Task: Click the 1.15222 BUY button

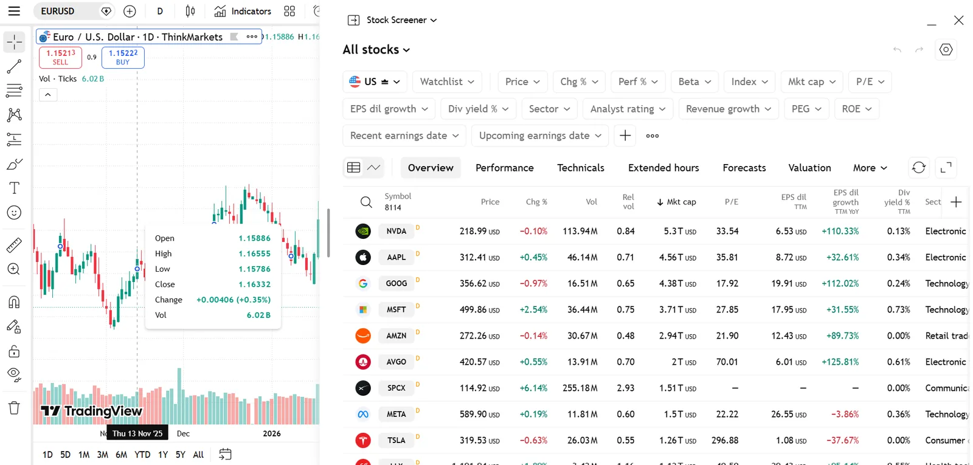Action: pos(123,57)
